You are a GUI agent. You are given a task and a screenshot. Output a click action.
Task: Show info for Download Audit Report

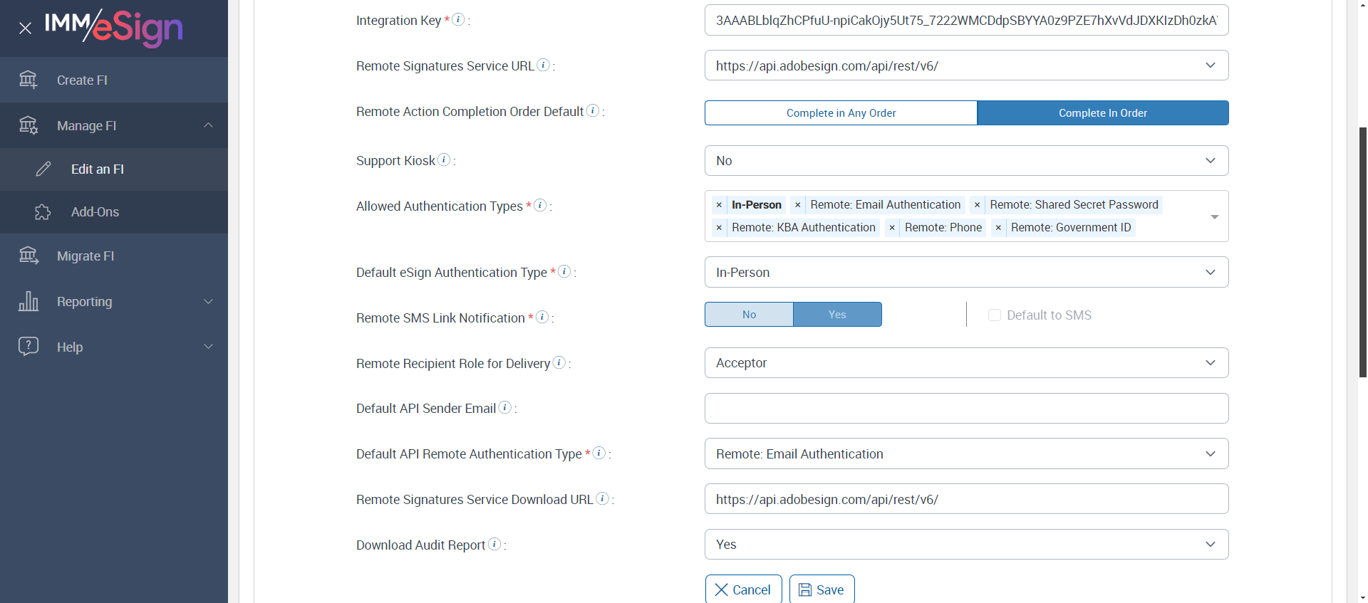(494, 544)
